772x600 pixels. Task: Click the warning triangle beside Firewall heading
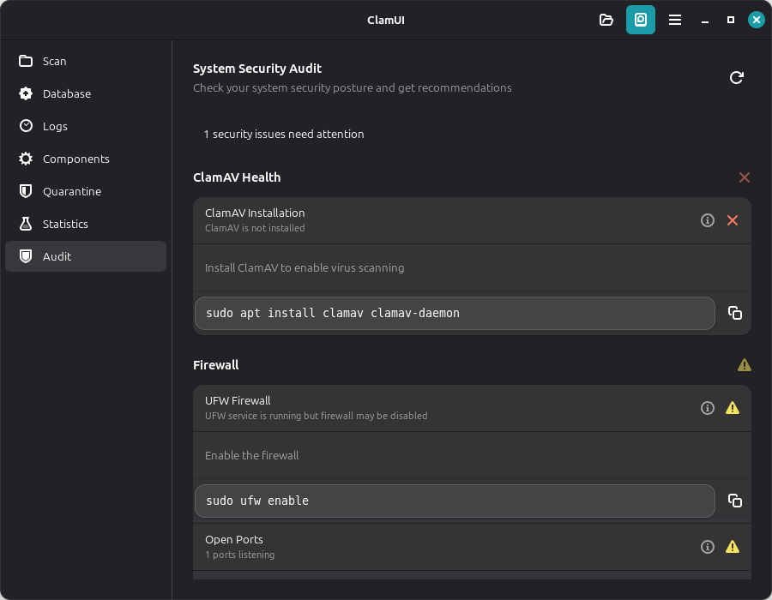[744, 364]
